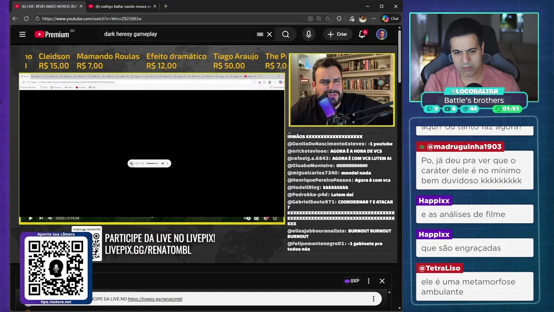554x312 pixels.
Task: Open the livepix.gg/renatombl link
Action: (x=155, y=299)
